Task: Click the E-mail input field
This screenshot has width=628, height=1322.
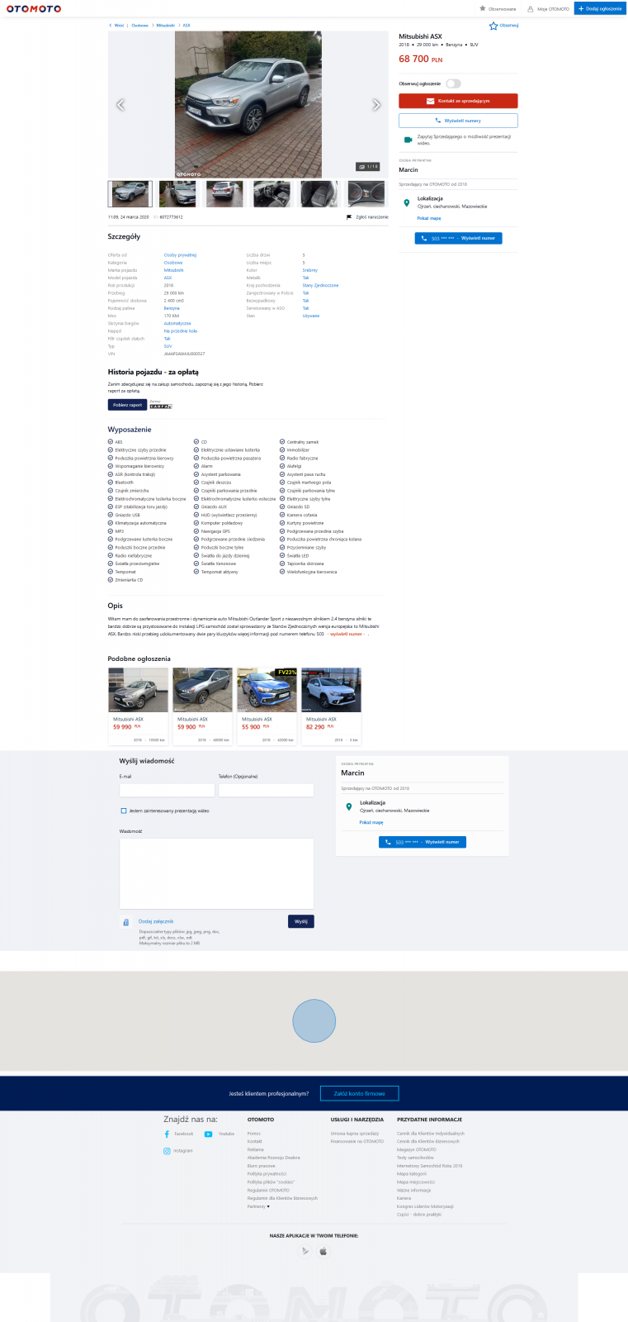Action: coord(167,790)
